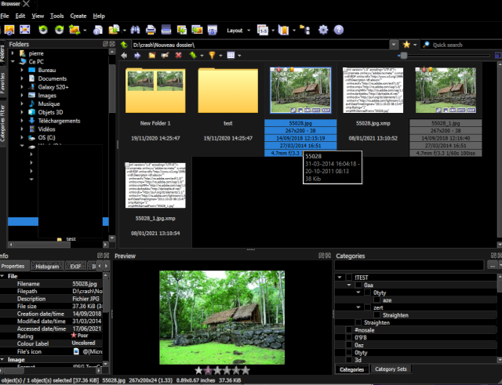Image resolution: width=502 pixels, height=385 pixels.
Task: Check the aze category checkbox
Action: point(377,300)
